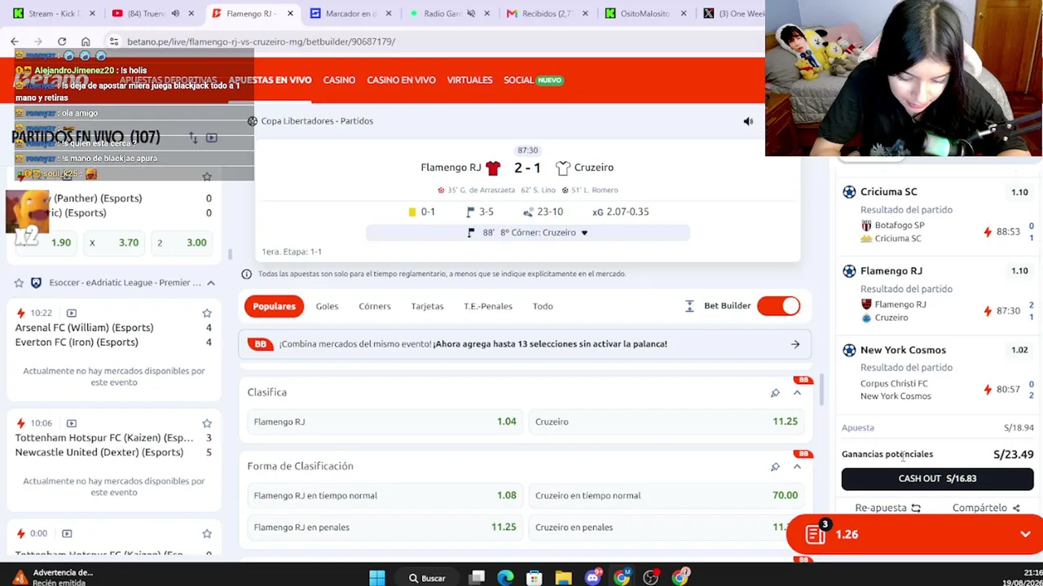Star the Esoccer eAdriatic League

(19, 282)
